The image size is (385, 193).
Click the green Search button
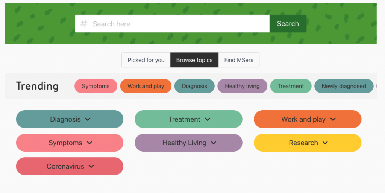point(288,24)
